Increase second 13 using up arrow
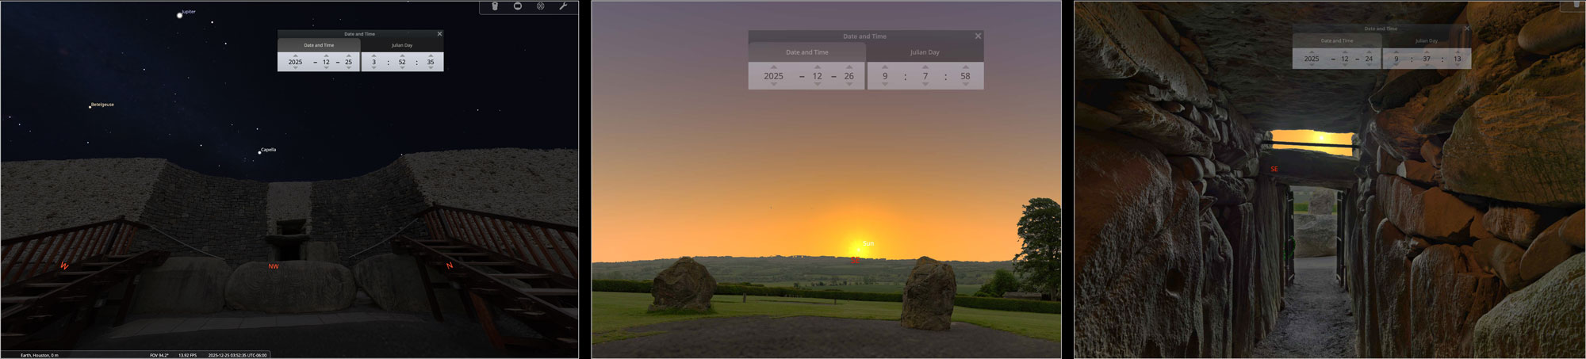This screenshot has height=359, width=1586. click(x=1457, y=52)
